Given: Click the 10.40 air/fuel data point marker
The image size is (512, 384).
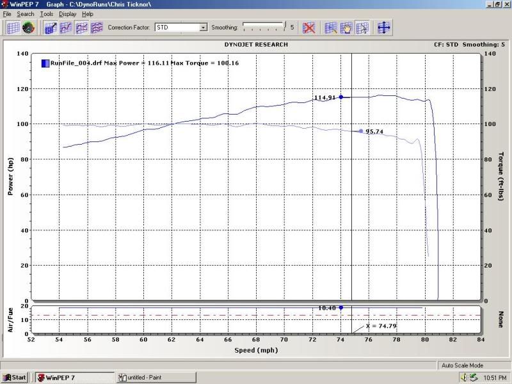Looking at the screenshot, I should tap(341, 308).
